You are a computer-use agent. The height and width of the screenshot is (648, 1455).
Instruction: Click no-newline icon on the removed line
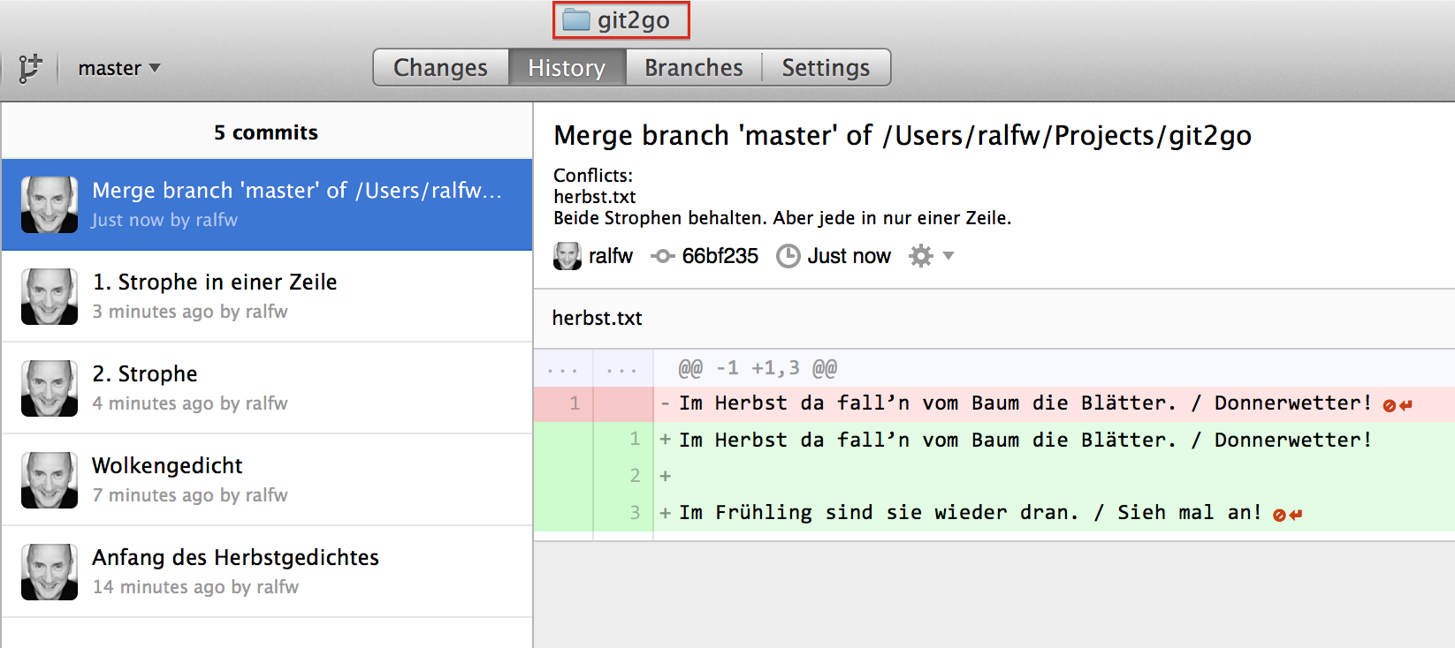[1398, 405]
